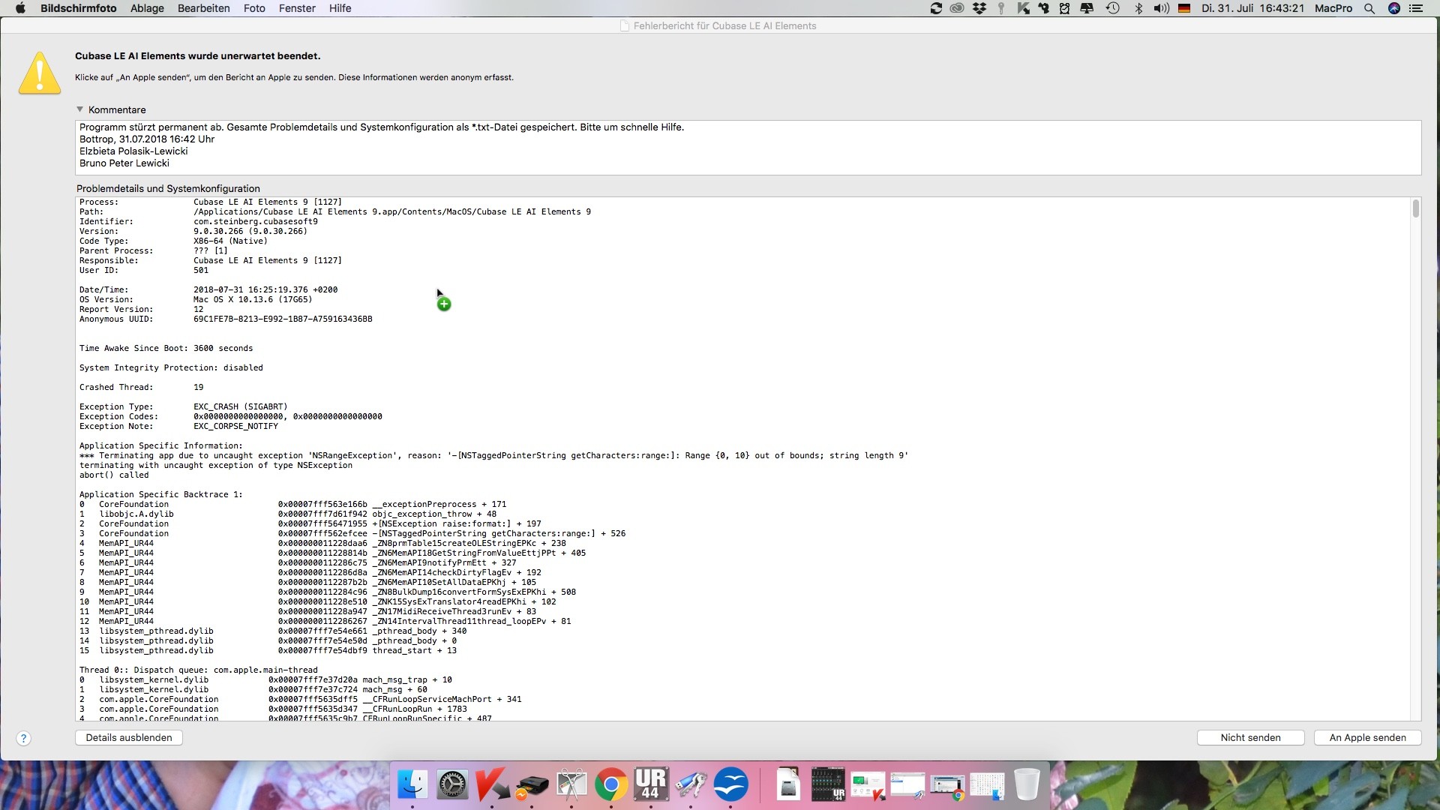1440x810 pixels.
Task: Open the Fenster menu
Action: [297, 8]
